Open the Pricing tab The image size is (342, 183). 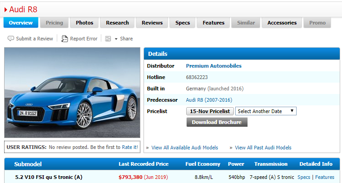[x=55, y=23]
